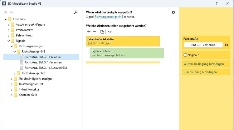Image resolution: width=234 pixels, height=130 pixels.
Task: Click the 3D-Modellbahn Studio app icon
Action: click(x=4, y=3)
